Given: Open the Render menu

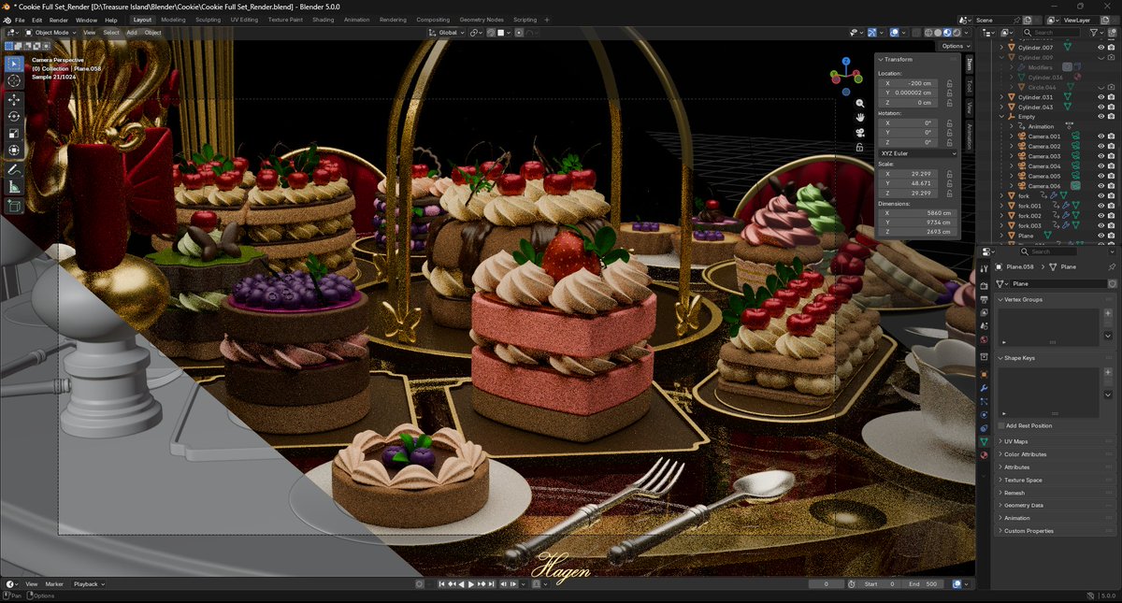Looking at the screenshot, I should point(58,20).
